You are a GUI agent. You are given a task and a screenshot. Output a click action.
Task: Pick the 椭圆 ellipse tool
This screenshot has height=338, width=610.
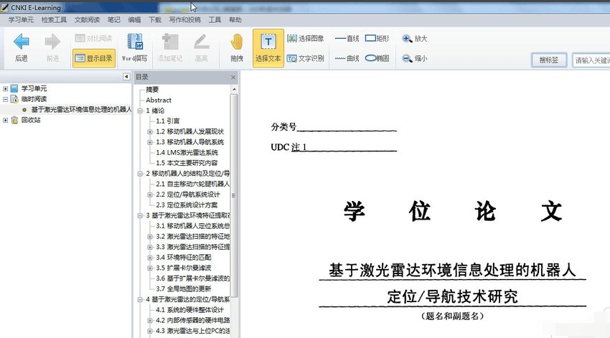point(377,58)
